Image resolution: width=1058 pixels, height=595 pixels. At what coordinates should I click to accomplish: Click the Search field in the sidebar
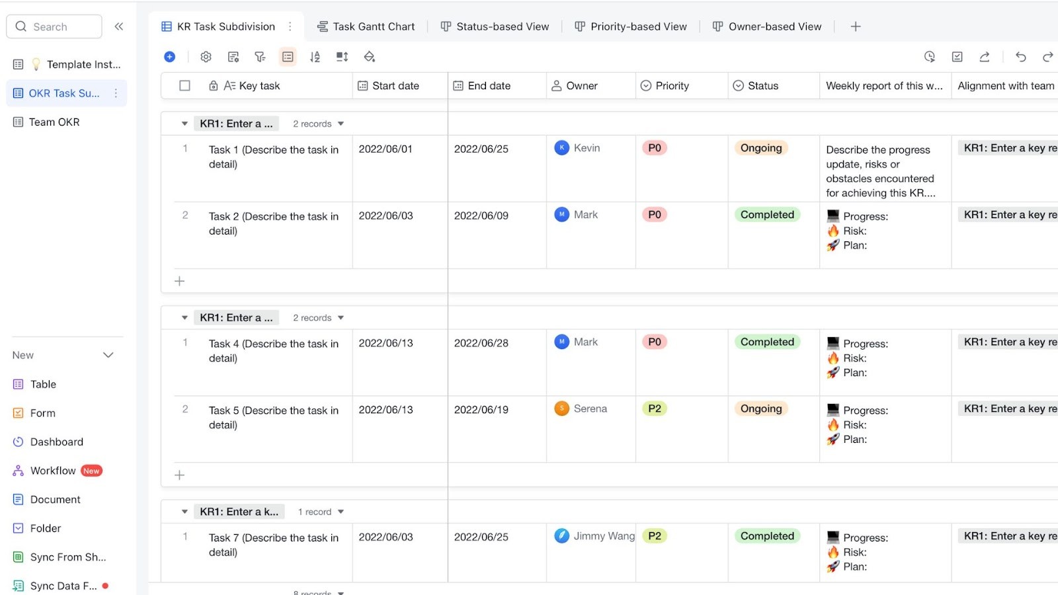(x=54, y=26)
